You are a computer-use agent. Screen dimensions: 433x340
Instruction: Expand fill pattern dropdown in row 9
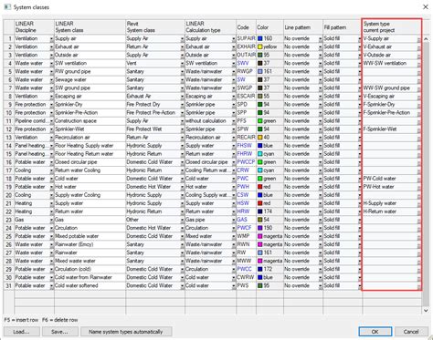(360, 105)
